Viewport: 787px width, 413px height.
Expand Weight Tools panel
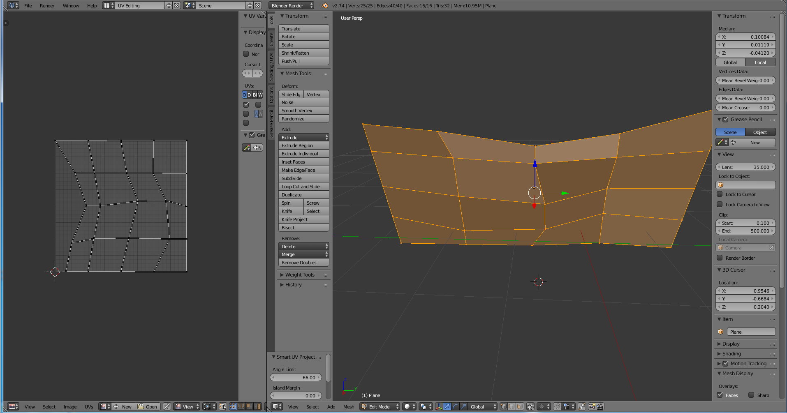pyautogui.click(x=299, y=275)
